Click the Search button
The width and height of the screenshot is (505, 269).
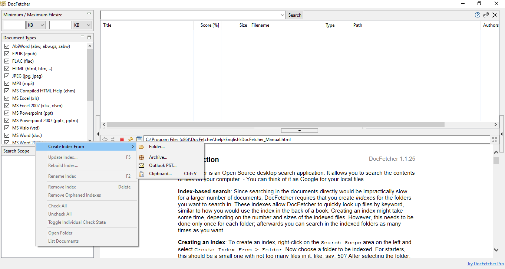point(295,15)
